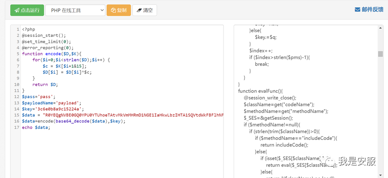
Task: Click the return $D; line
Action: 45,85
